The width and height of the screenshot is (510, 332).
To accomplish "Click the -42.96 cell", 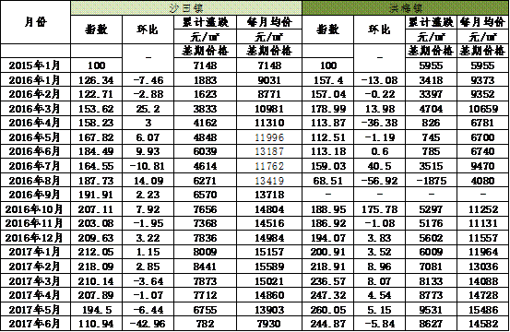I will tap(148, 324).
